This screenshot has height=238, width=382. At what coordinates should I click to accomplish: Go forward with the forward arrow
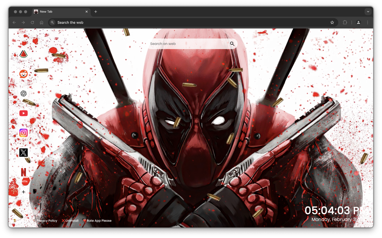(x=23, y=22)
